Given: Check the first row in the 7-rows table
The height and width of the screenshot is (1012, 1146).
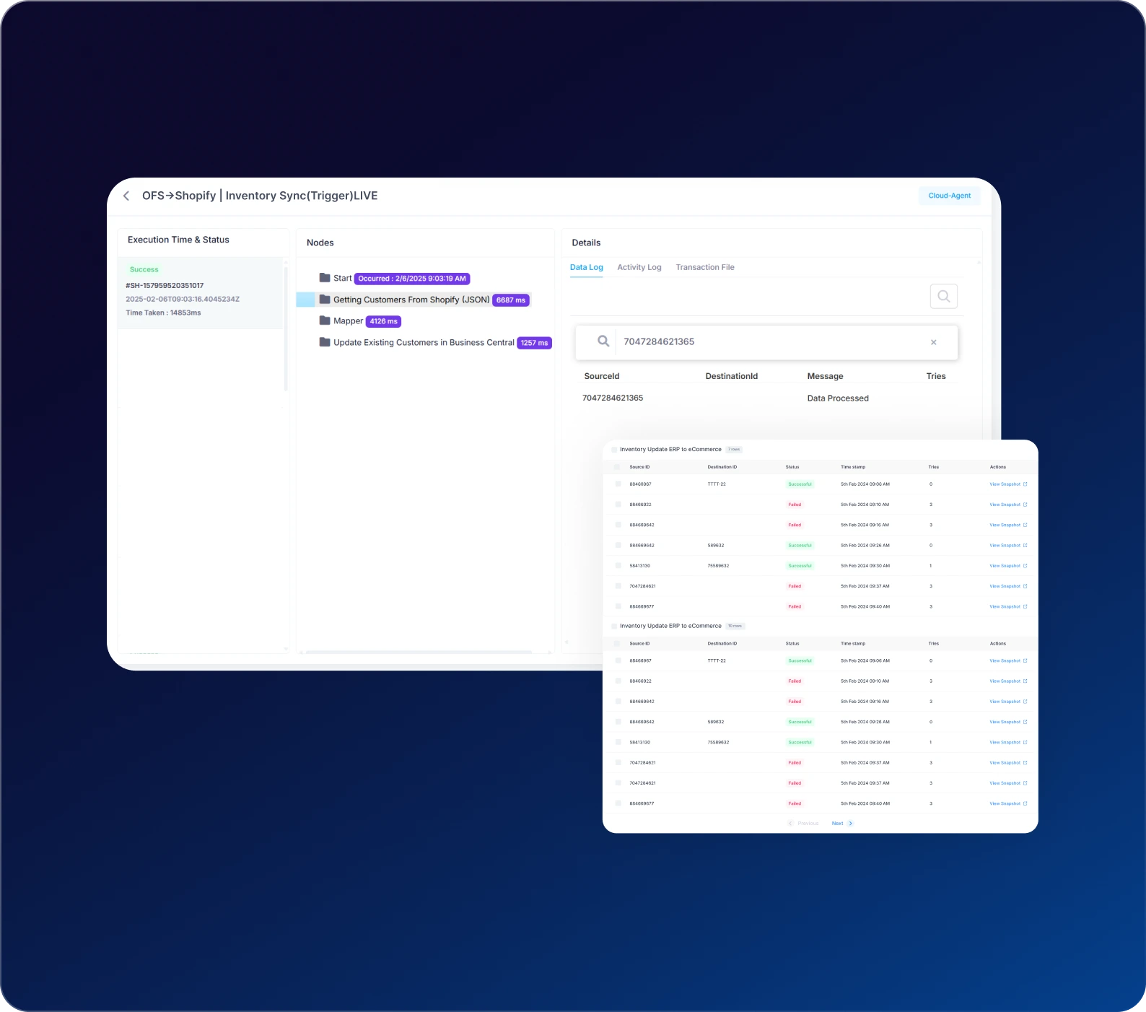Looking at the screenshot, I should point(618,484).
